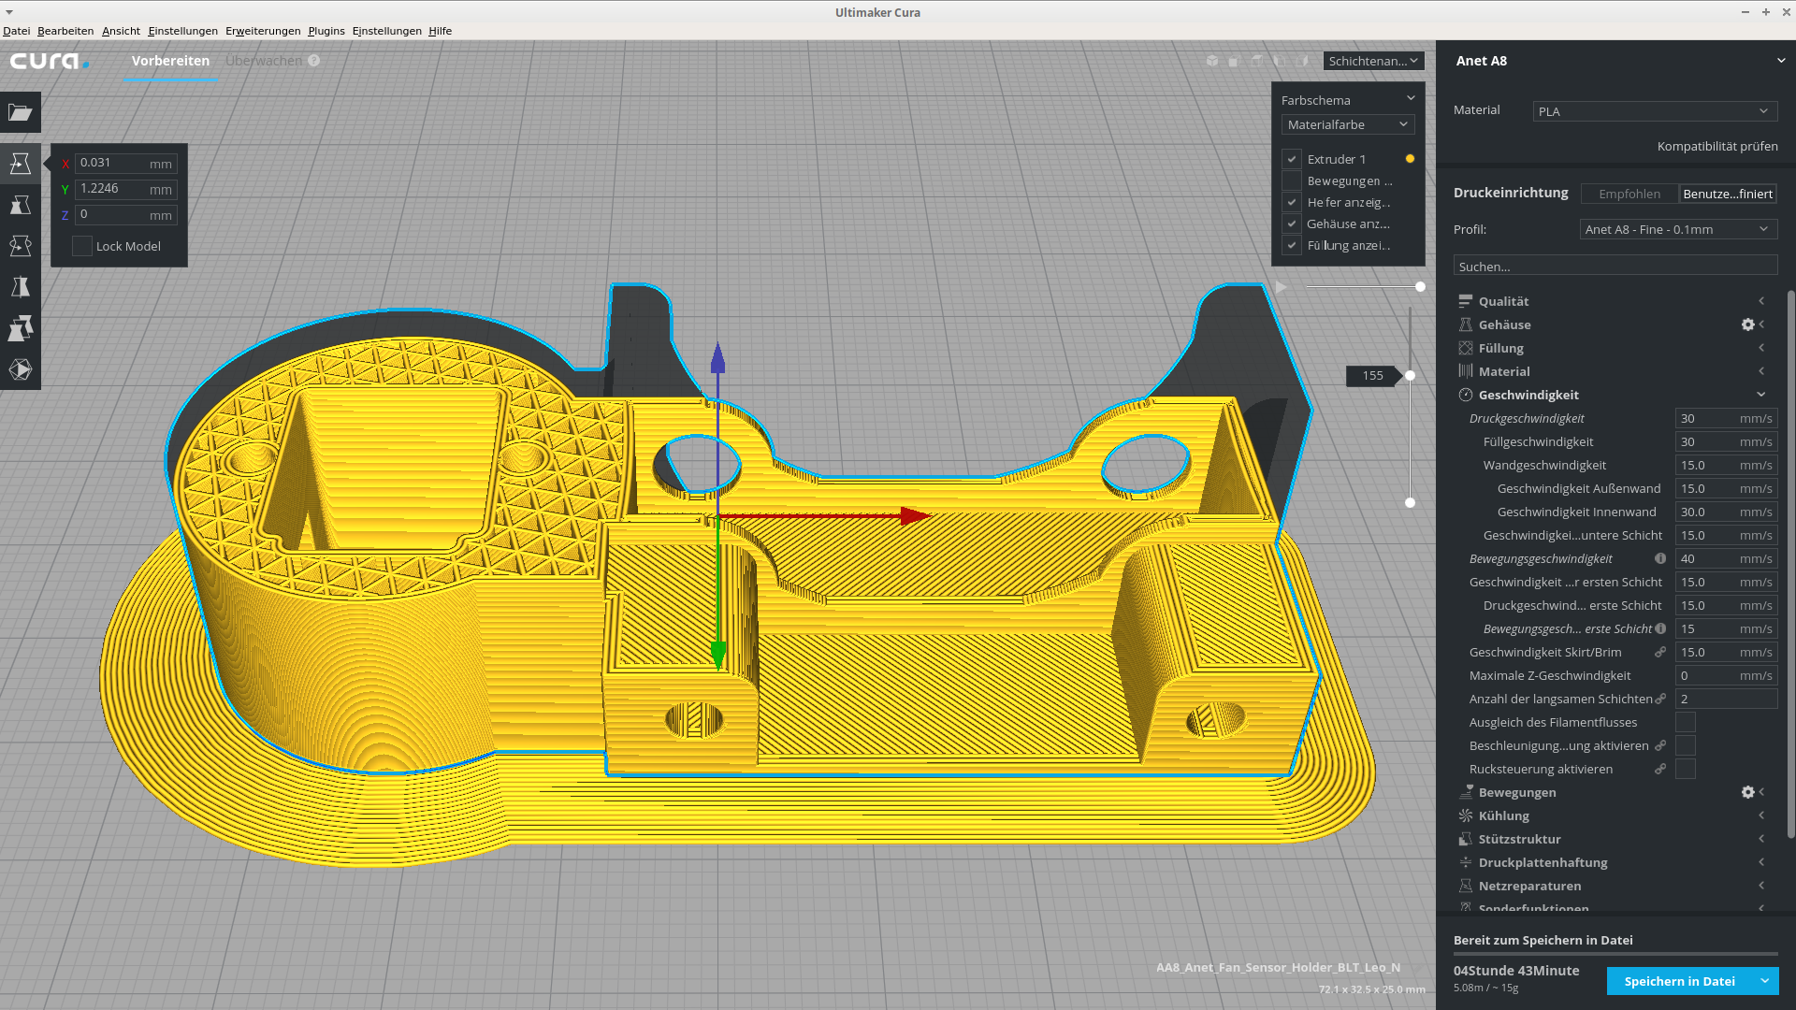The image size is (1796, 1010).
Task: Enable the Lock Model checkbox
Action: [x=82, y=246]
